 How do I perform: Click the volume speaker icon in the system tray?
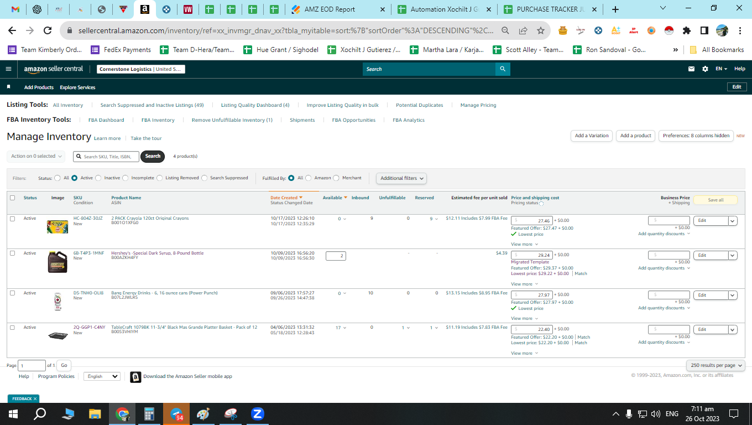(656, 414)
